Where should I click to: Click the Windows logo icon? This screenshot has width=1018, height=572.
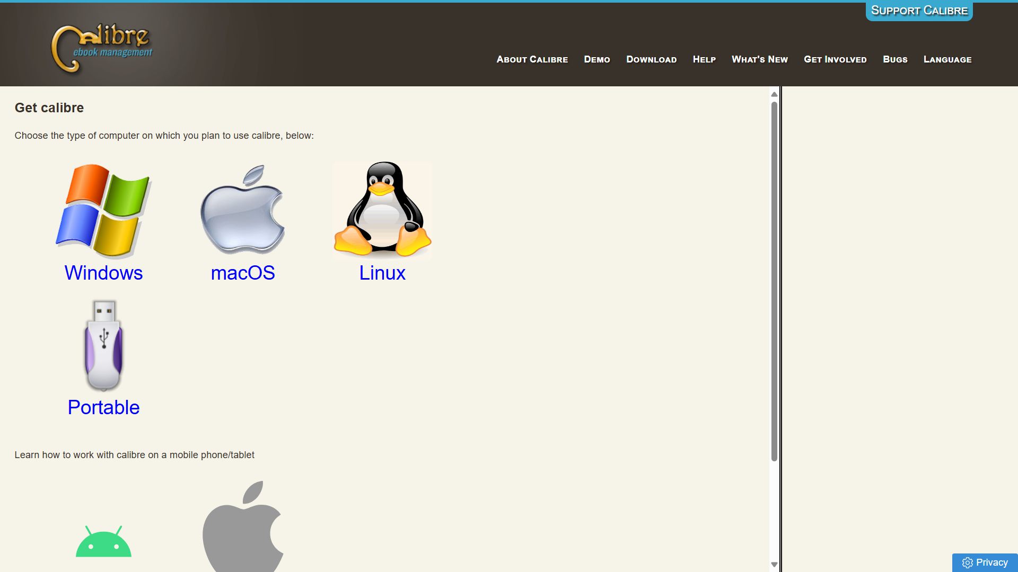[x=103, y=210]
